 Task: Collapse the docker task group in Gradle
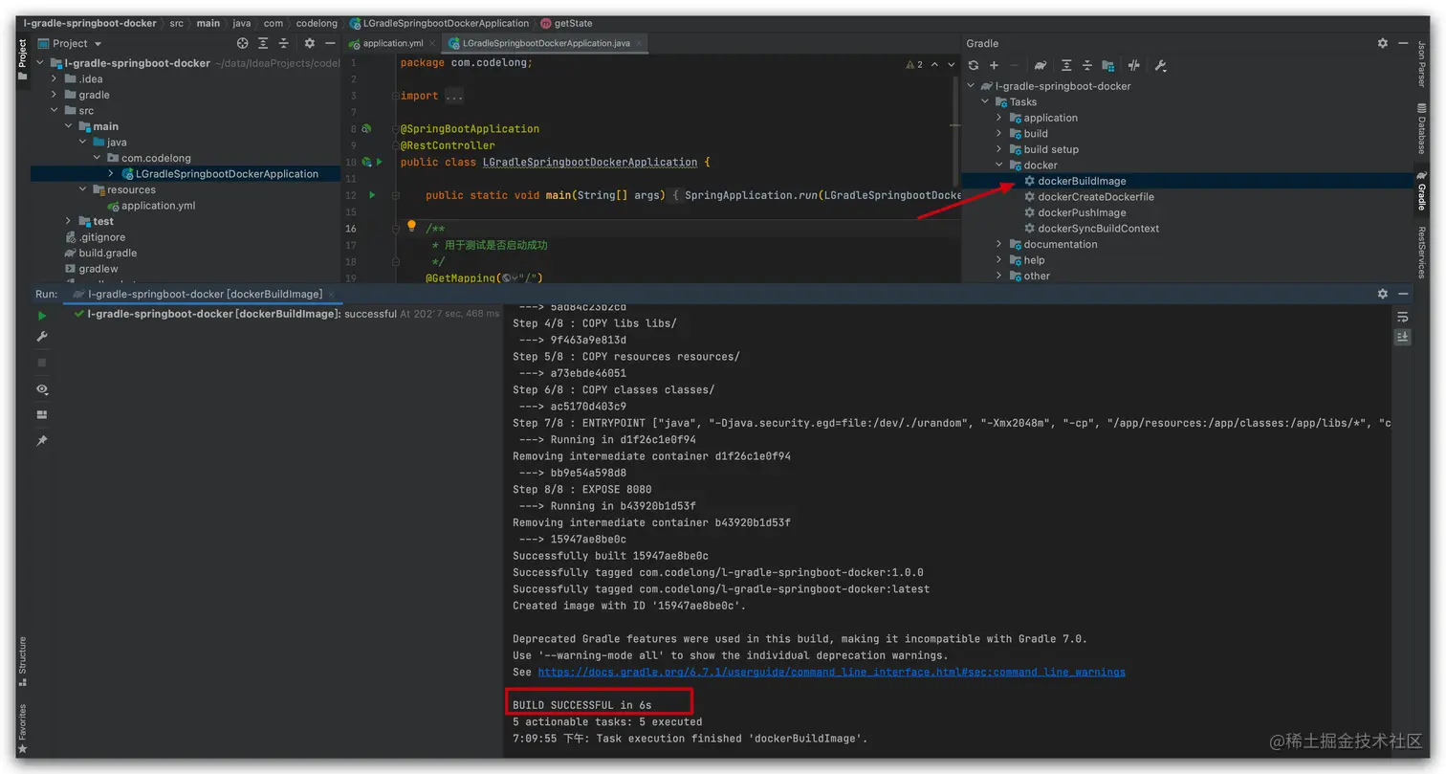coord(999,166)
